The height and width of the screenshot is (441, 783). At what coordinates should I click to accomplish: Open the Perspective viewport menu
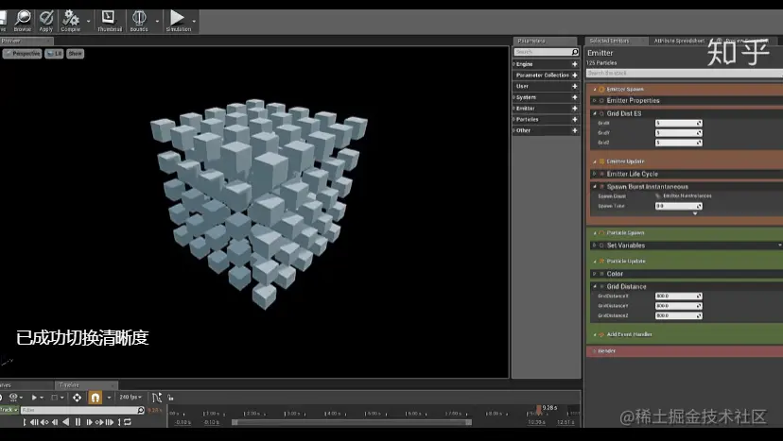pos(22,54)
